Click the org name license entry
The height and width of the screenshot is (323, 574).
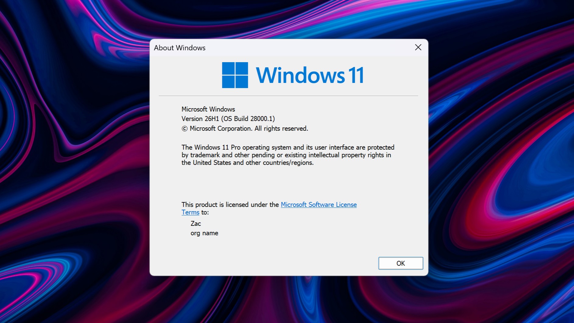click(x=204, y=233)
